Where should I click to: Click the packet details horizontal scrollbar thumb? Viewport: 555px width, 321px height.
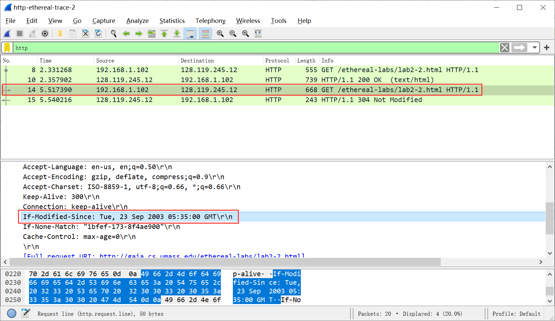point(225,262)
